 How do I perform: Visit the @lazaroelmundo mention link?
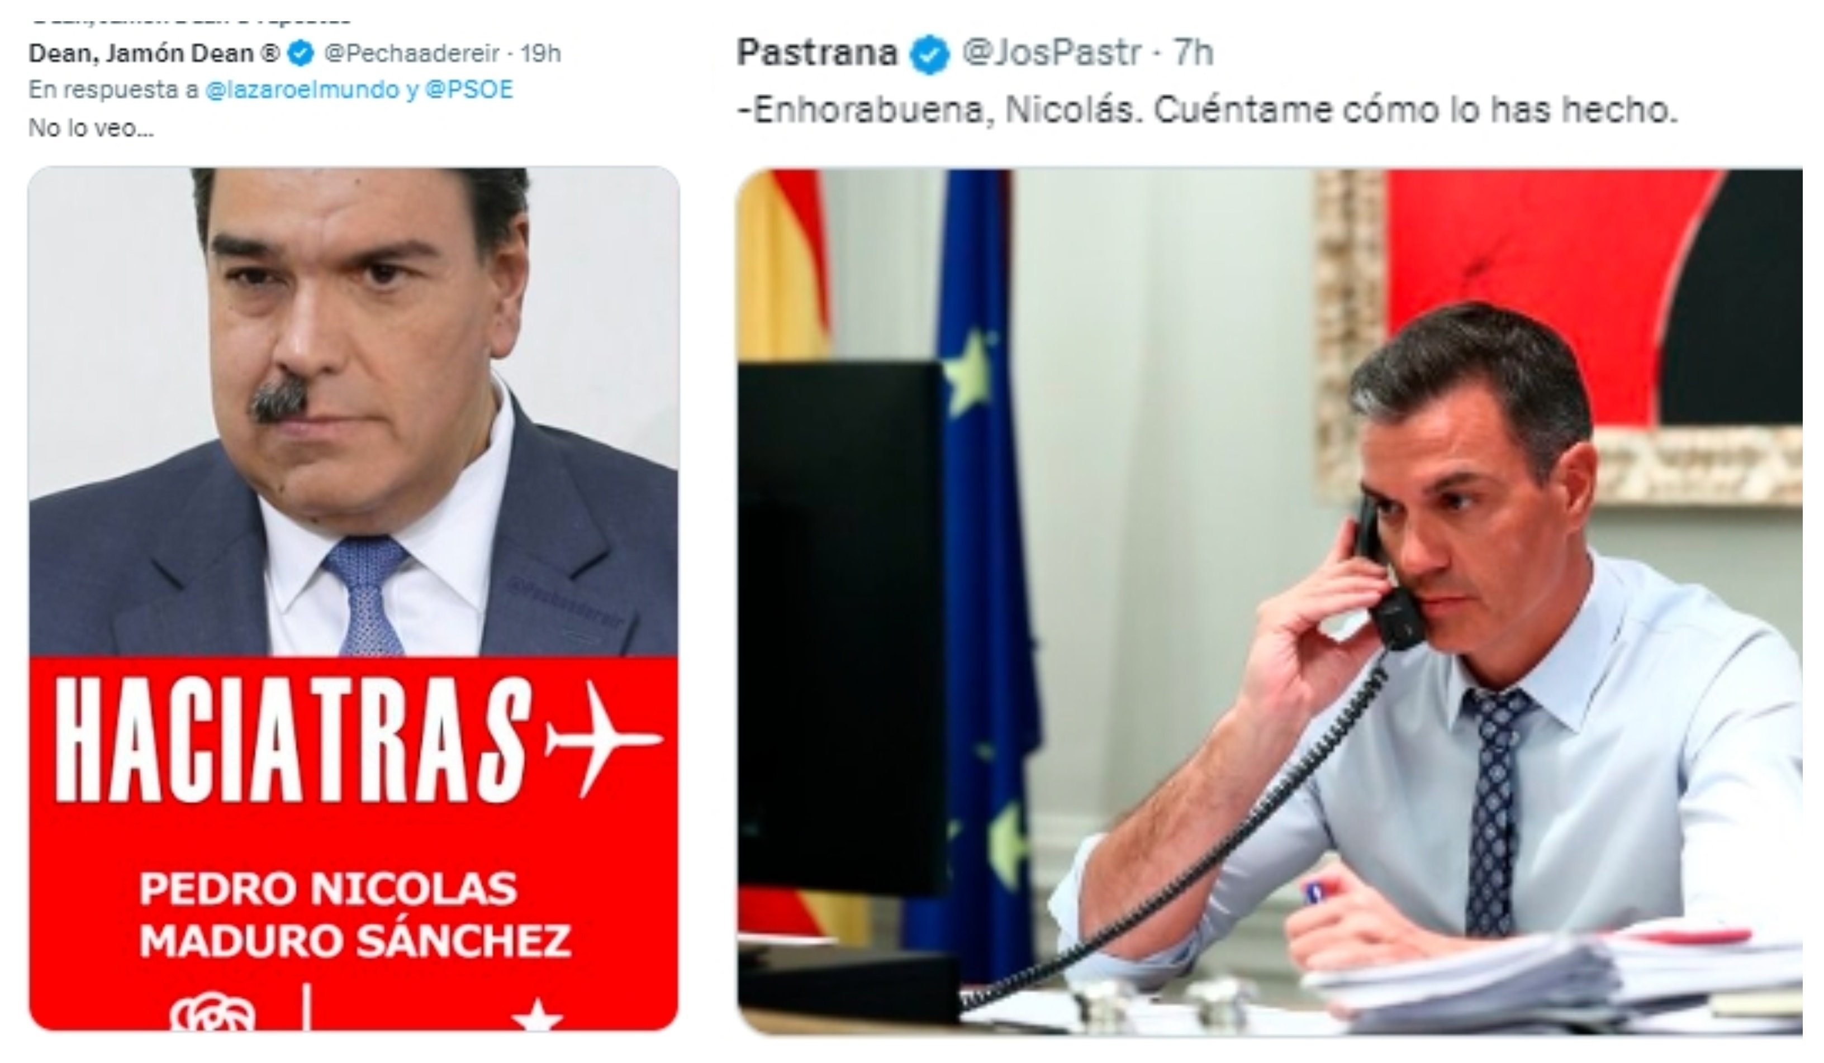[x=302, y=90]
